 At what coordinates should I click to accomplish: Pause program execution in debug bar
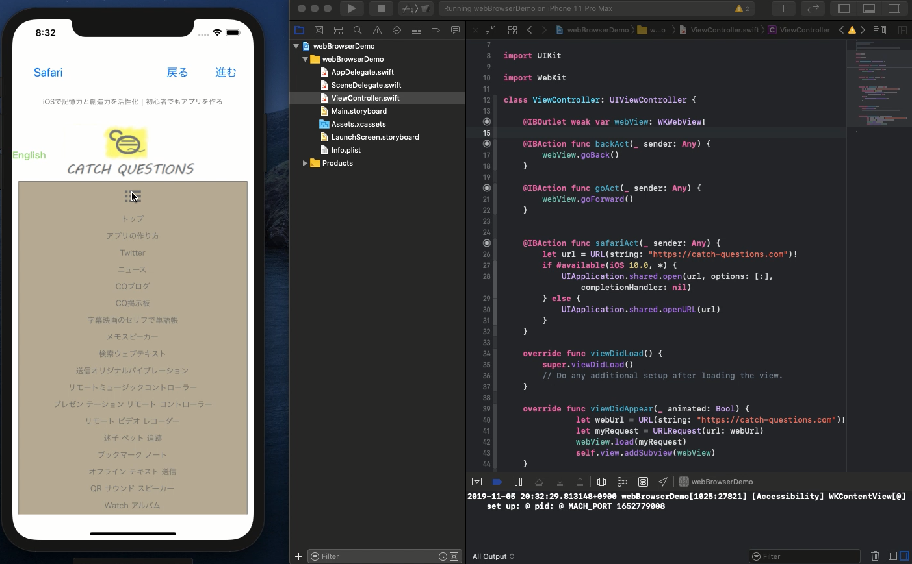tap(518, 482)
